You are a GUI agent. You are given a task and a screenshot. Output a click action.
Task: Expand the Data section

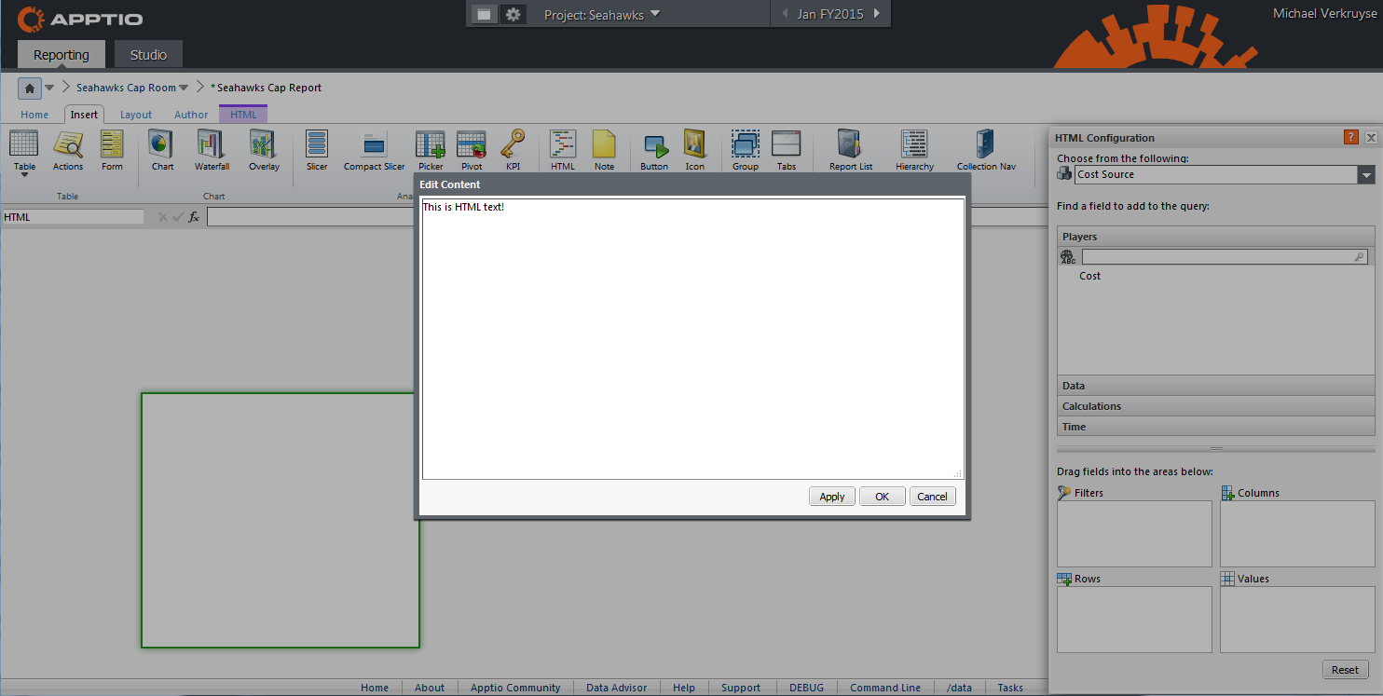coord(1216,386)
